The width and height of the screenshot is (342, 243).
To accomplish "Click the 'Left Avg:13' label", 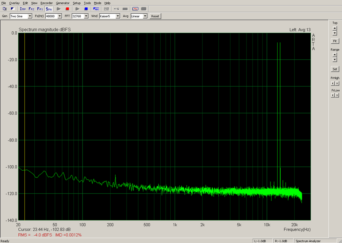I will [300, 30].
